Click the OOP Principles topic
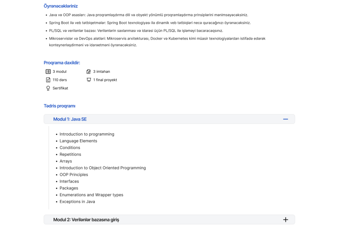Screen dimensions: 337x227 click(74, 175)
